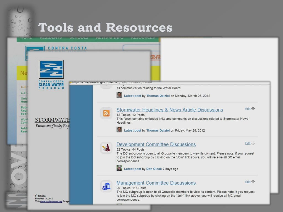Open Latest post by Dan Cloak
This screenshot has width=283, height=212.
[x=132, y=169]
